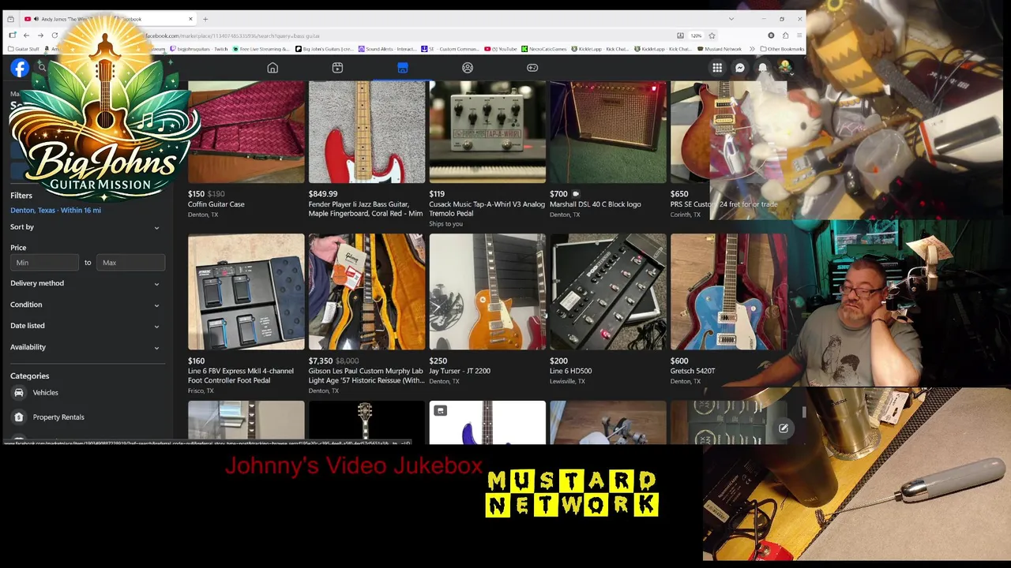Image resolution: width=1011 pixels, height=568 pixels.
Task: Open Gibson Les Paul Custom listing title
Action: 366,376
